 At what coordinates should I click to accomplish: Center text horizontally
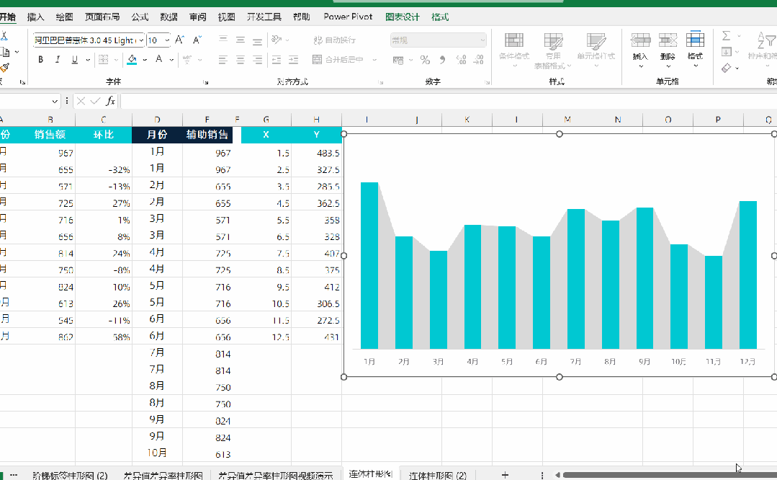point(241,60)
